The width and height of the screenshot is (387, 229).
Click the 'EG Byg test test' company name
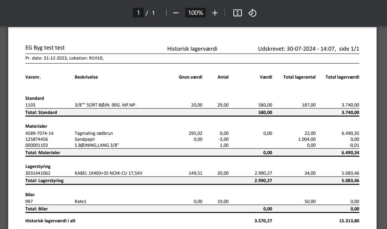[x=45, y=48]
